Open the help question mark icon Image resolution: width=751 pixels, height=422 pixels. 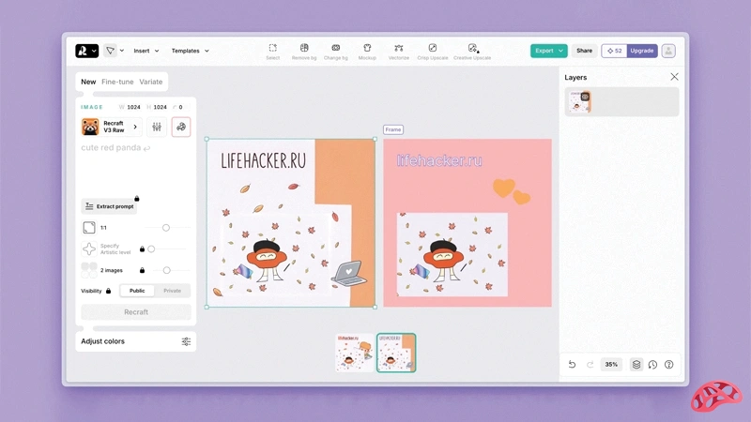pos(669,365)
